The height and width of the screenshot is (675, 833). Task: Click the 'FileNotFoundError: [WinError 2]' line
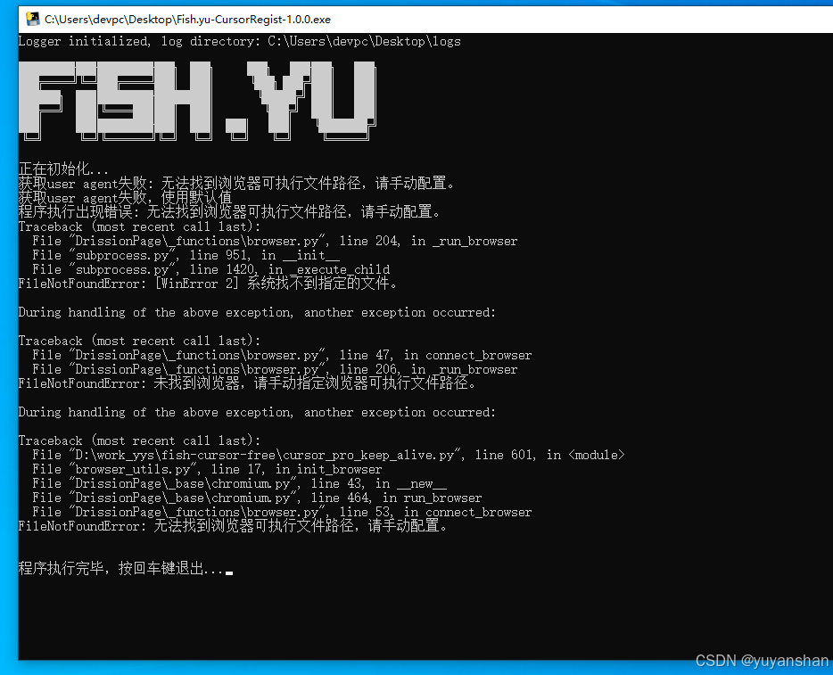(208, 284)
